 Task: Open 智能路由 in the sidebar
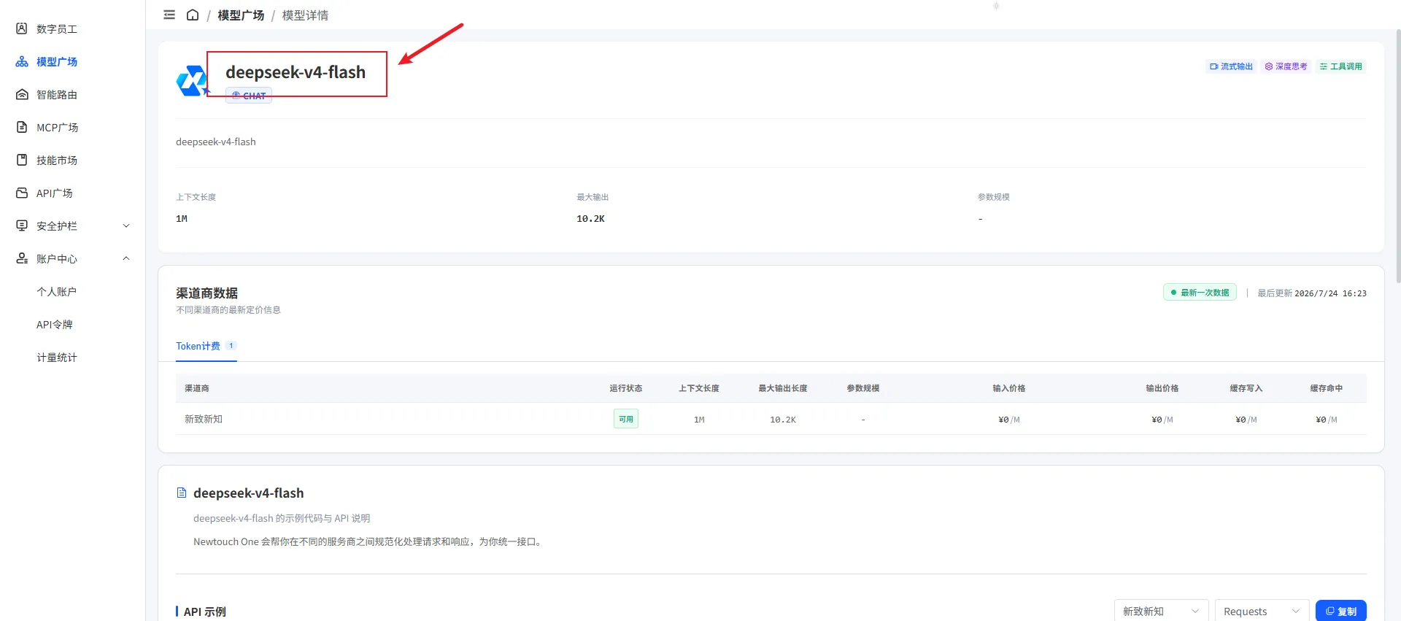click(57, 95)
